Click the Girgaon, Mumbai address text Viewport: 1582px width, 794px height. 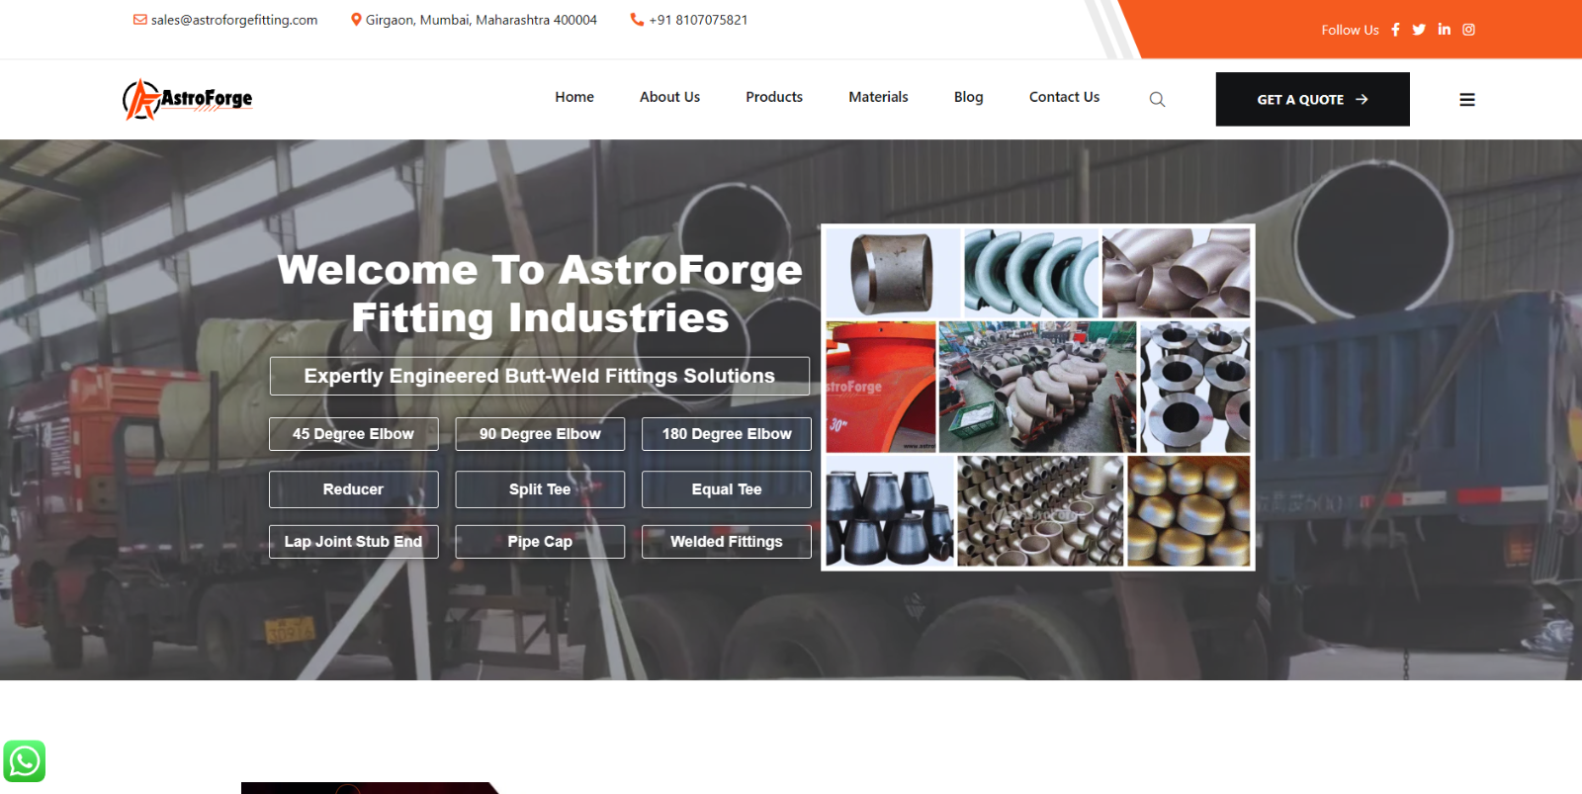point(482,20)
